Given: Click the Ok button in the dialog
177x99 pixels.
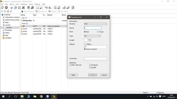Looking at the screenshot, I should tap(93, 75).
